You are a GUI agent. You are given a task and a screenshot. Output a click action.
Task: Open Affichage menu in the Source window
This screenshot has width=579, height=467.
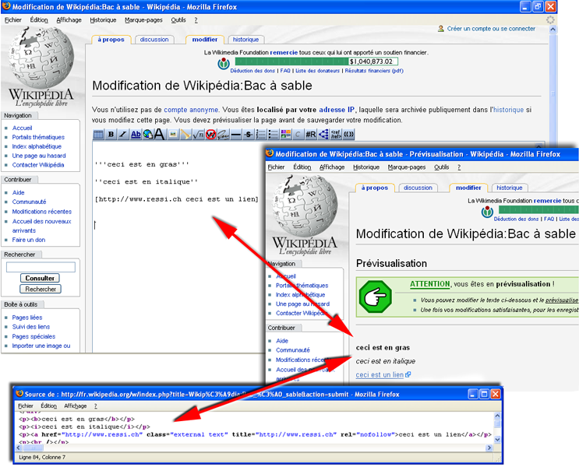coord(76,406)
